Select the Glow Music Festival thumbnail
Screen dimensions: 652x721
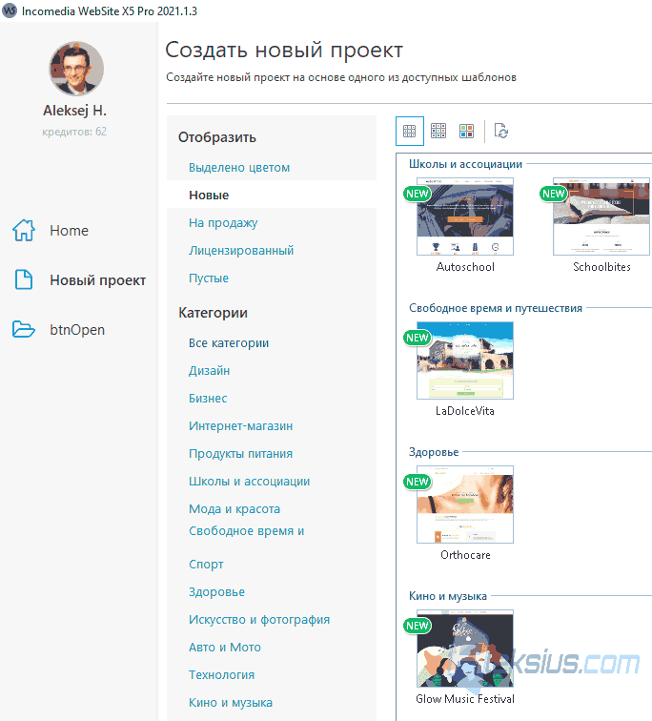click(x=465, y=649)
